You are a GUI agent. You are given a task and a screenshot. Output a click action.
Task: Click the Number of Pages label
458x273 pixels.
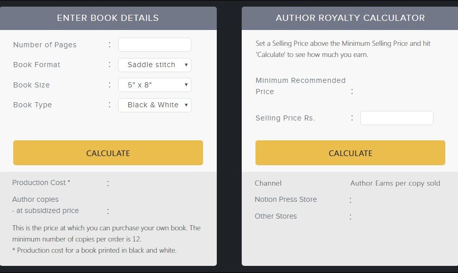tap(45, 45)
